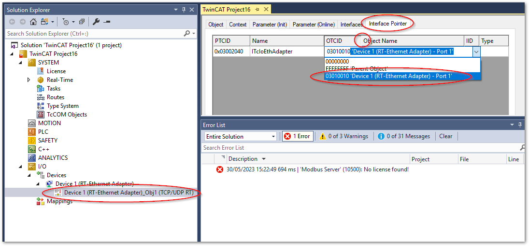The image size is (529, 246).
Task: Click the I/O node icon
Action: [x=32, y=167]
